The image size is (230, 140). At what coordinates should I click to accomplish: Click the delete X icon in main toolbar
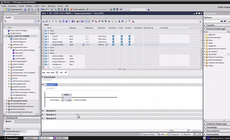[38, 9]
